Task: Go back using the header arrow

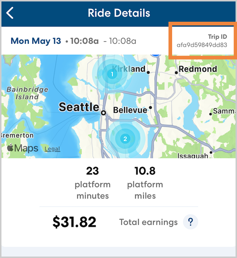Action: 10,13
